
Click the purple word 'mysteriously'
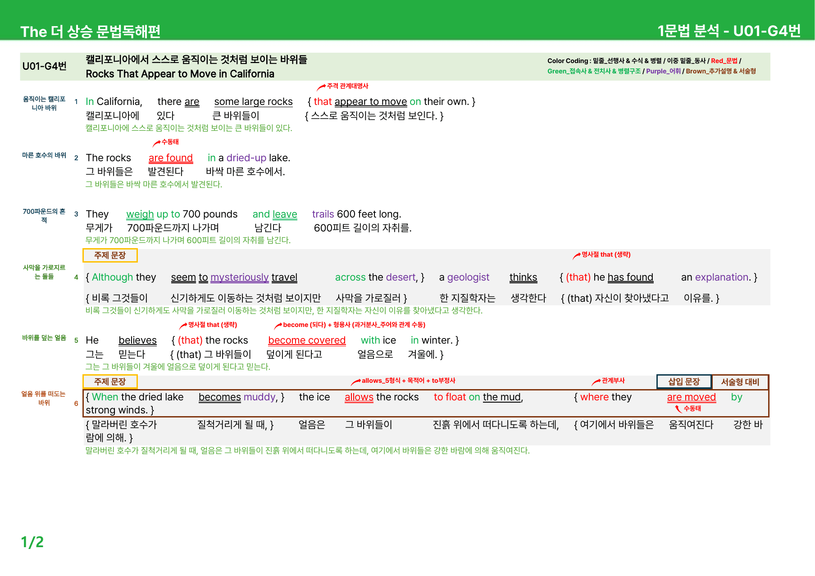pyautogui.click(x=240, y=277)
